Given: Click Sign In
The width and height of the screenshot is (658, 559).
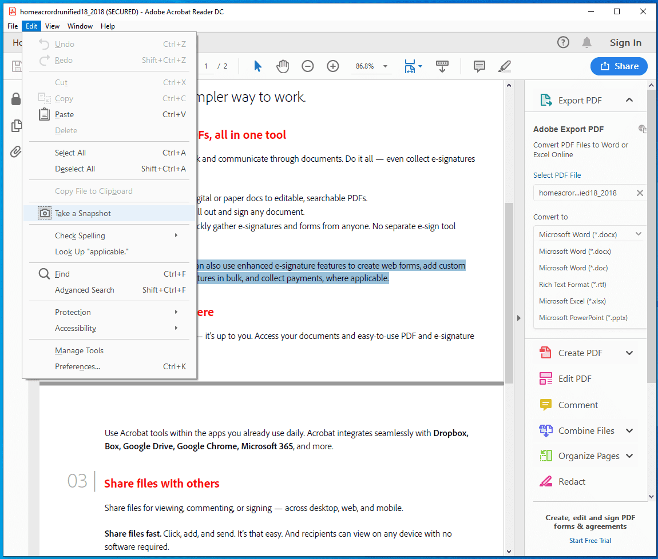Looking at the screenshot, I should click(625, 42).
